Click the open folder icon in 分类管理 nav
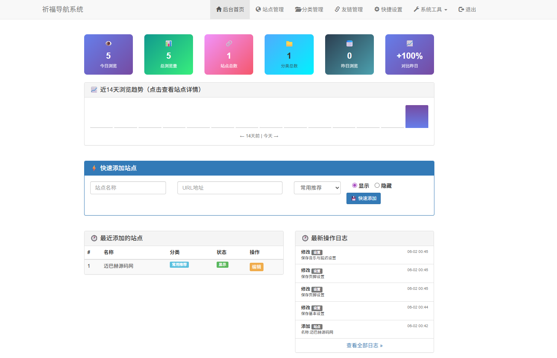Screen dimensions: 557x358 click(298, 9)
